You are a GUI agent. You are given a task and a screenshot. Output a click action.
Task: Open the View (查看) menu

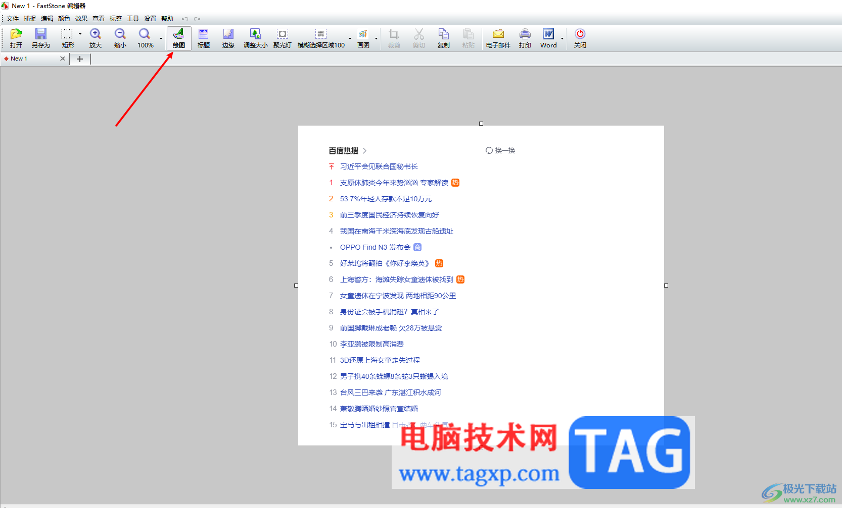coord(99,19)
